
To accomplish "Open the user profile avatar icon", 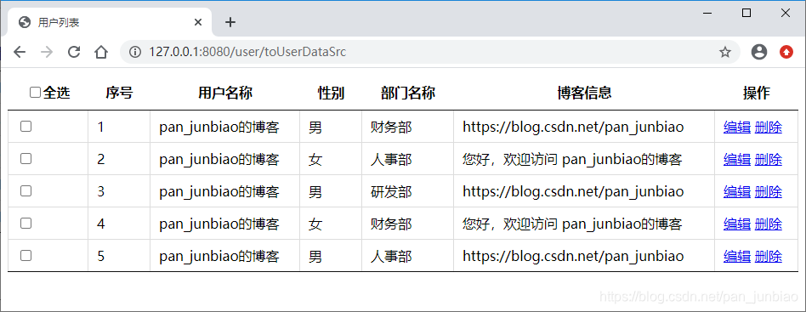I will point(758,52).
